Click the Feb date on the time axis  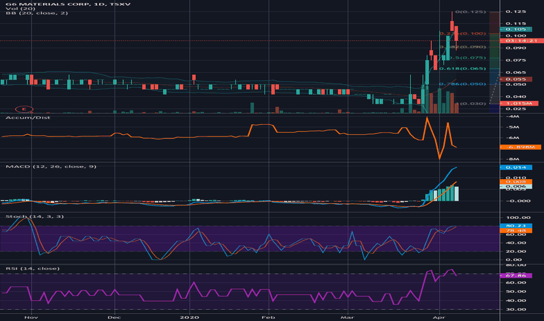[268, 317]
